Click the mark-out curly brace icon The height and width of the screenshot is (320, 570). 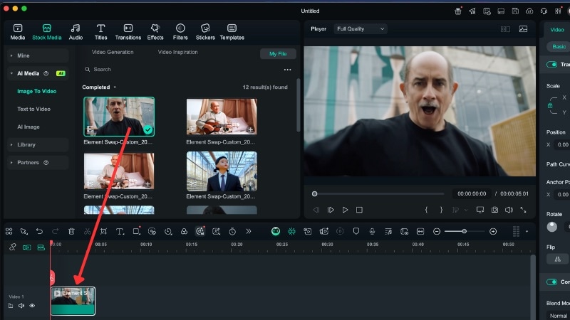click(x=441, y=210)
